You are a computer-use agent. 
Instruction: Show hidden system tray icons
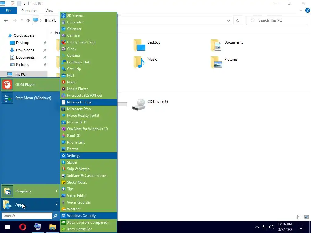click(257, 227)
